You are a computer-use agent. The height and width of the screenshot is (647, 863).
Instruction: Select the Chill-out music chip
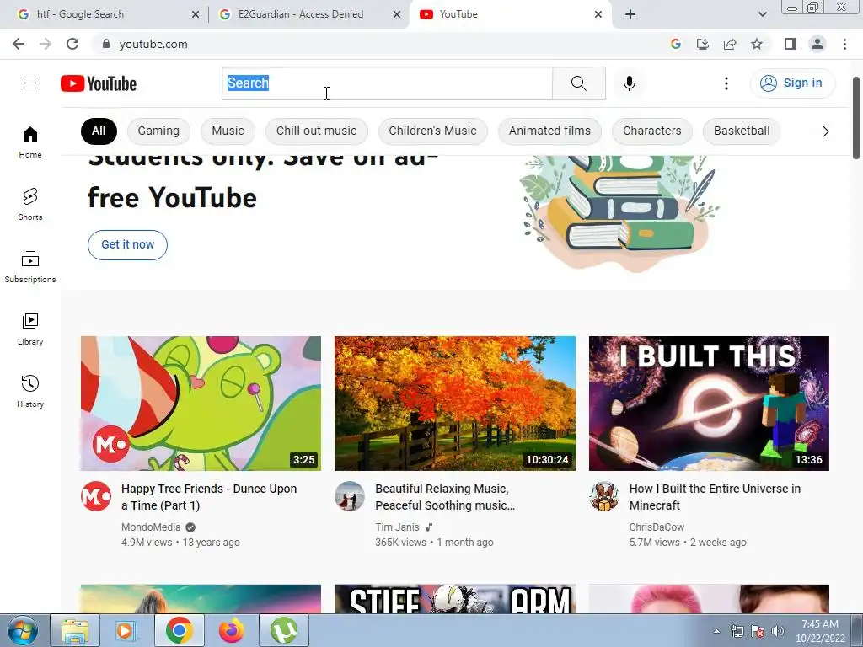point(317,131)
